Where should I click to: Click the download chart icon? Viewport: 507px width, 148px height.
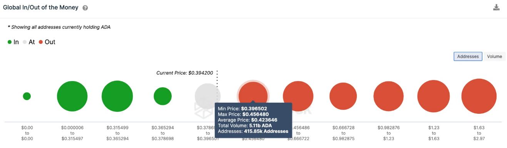496,7
